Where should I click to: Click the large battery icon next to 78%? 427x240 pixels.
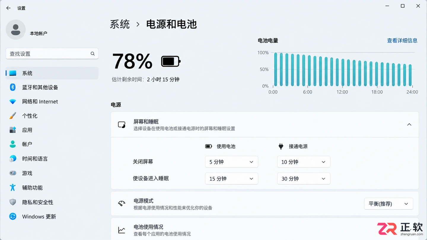171,62
